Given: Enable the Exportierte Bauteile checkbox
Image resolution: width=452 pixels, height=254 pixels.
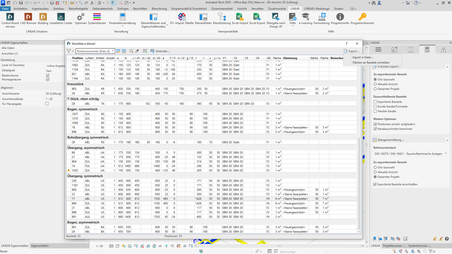Looking at the screenshot, I should coord(375,102).
